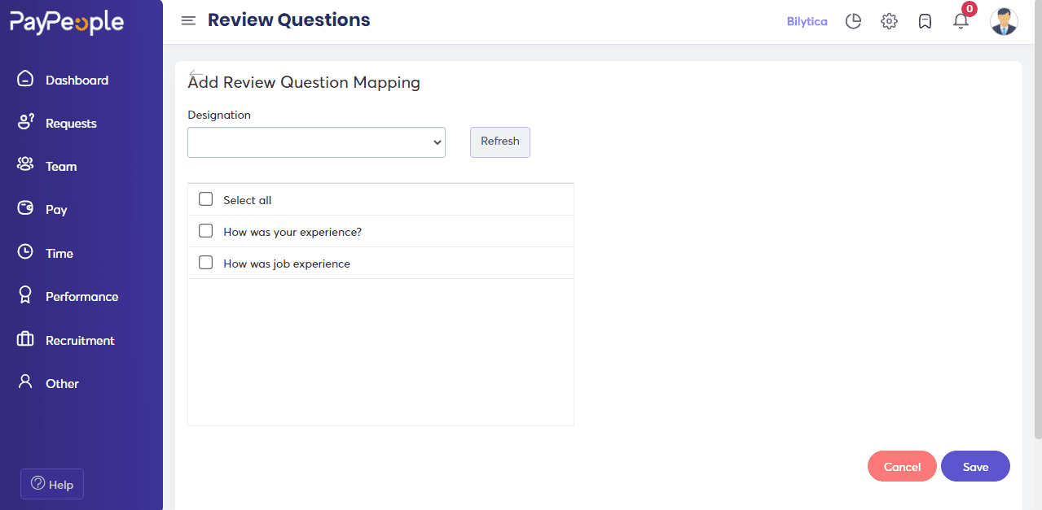The height and width of the screenshot is (510, 1042).
Task: Open the Help button
Action: (x=52, y=484)
